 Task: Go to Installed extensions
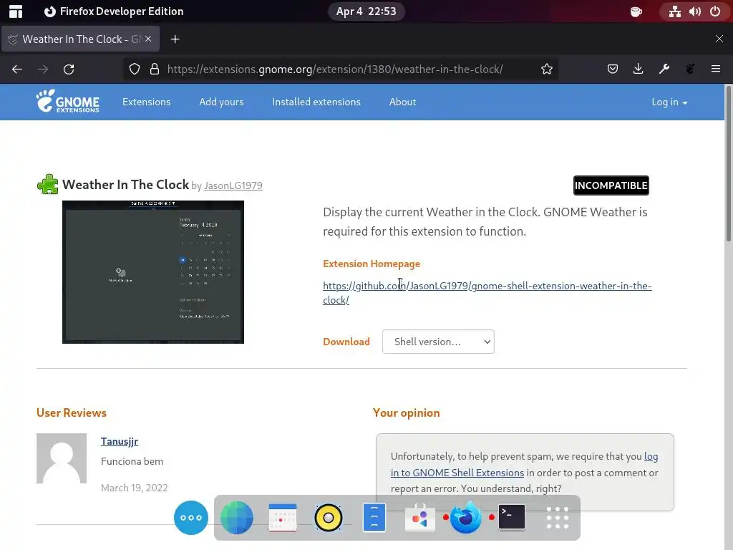point(316,102)
